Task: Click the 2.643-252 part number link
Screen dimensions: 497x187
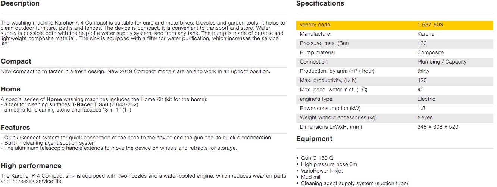Action: tap(124, 105)
